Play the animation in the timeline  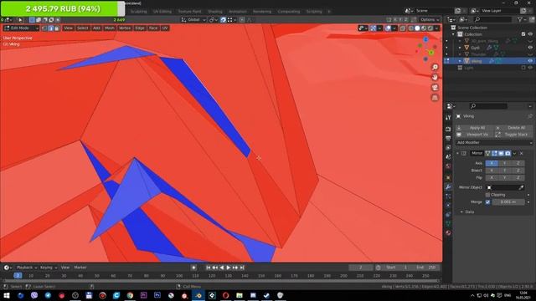point(229,268)
